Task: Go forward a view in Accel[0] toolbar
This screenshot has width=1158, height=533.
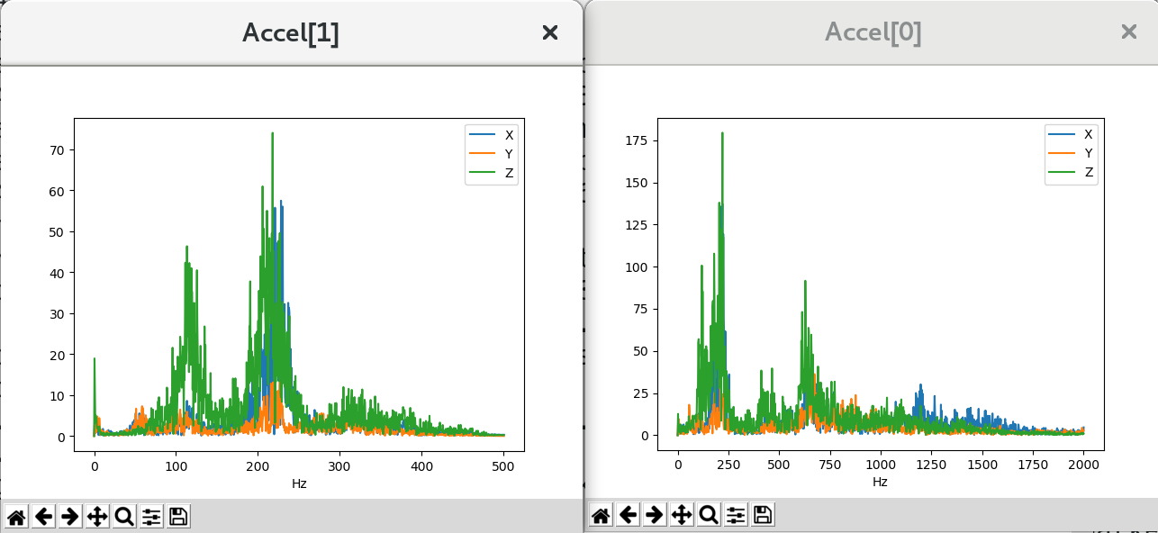Action: point(655,515)
